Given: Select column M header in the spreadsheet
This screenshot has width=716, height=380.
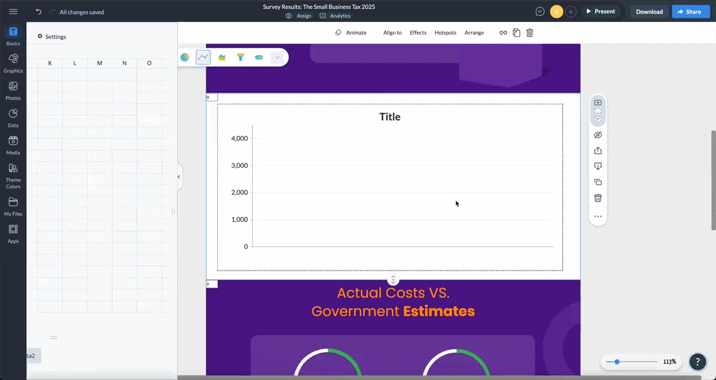Looking at the screenshot, I should [x=99, y=63].
